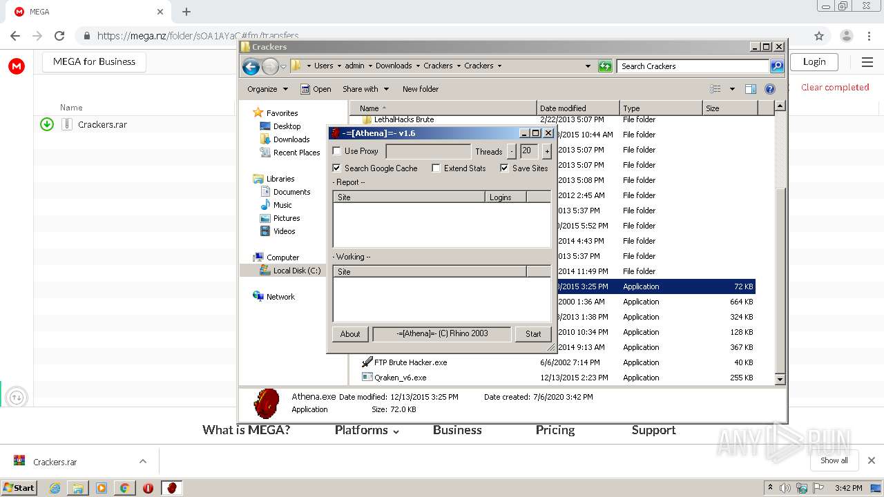This screenshot has width=884, height=497.
Task: Click the MEGA for Business button
Action: click(94, 61)
